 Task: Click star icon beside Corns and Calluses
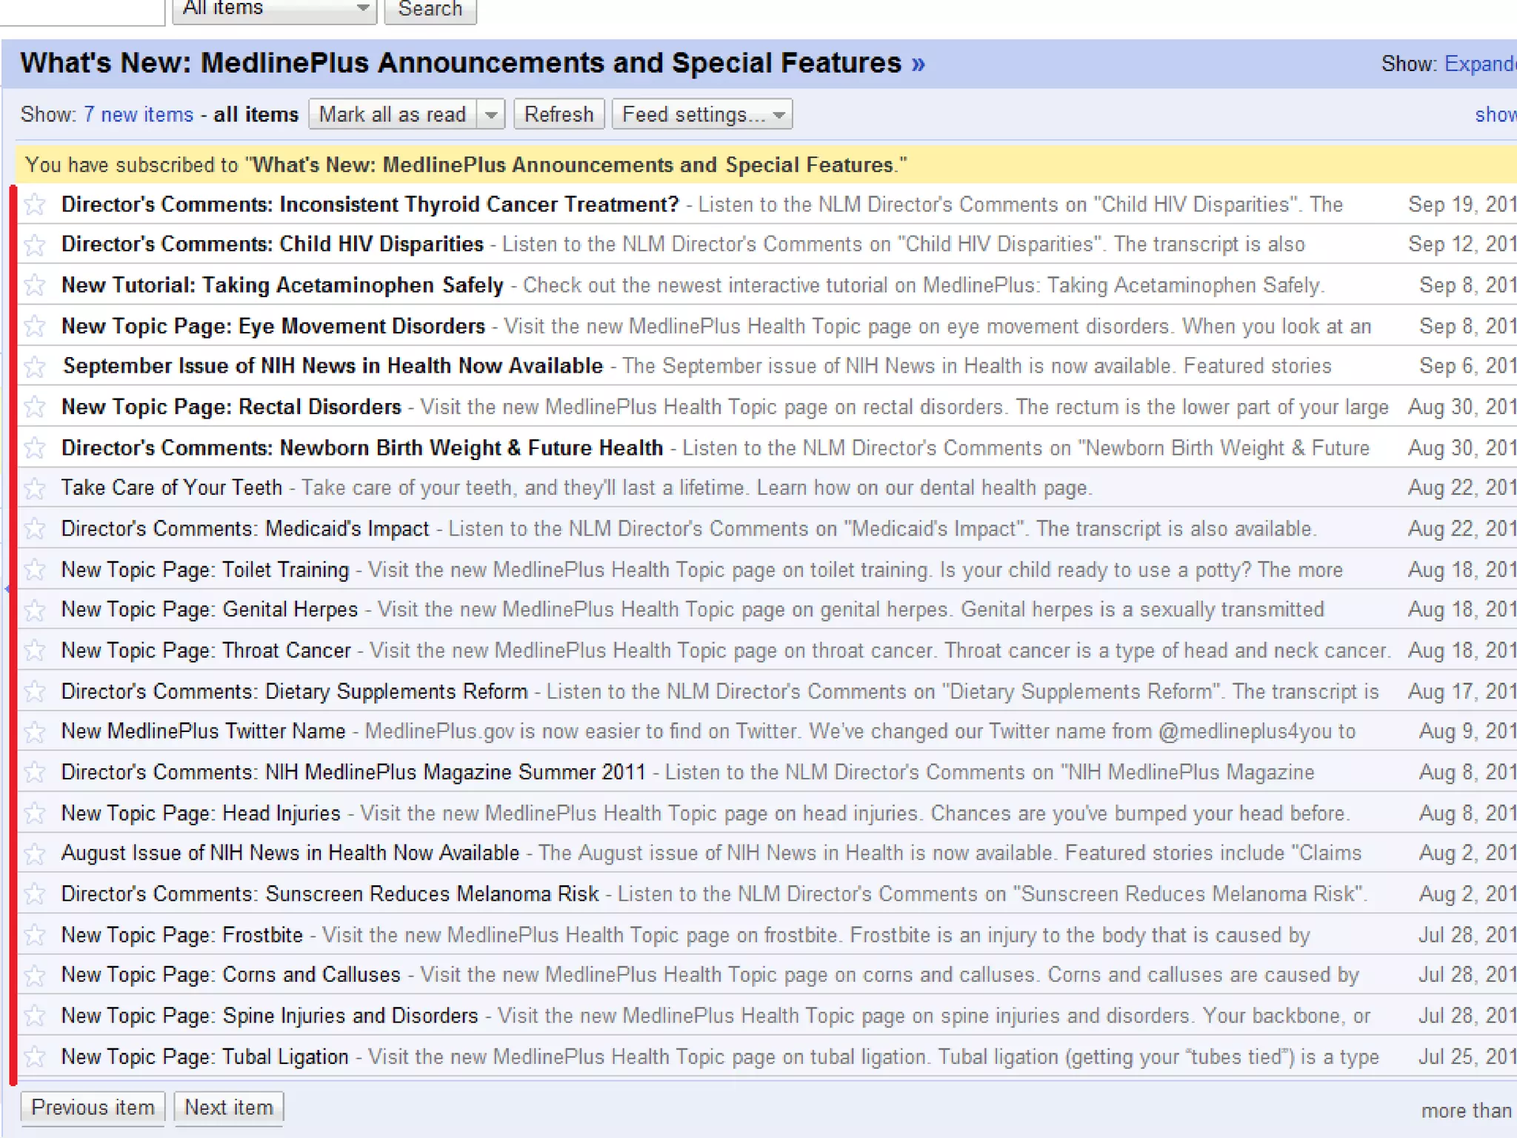pyautogui.click(x=35, y=975)
